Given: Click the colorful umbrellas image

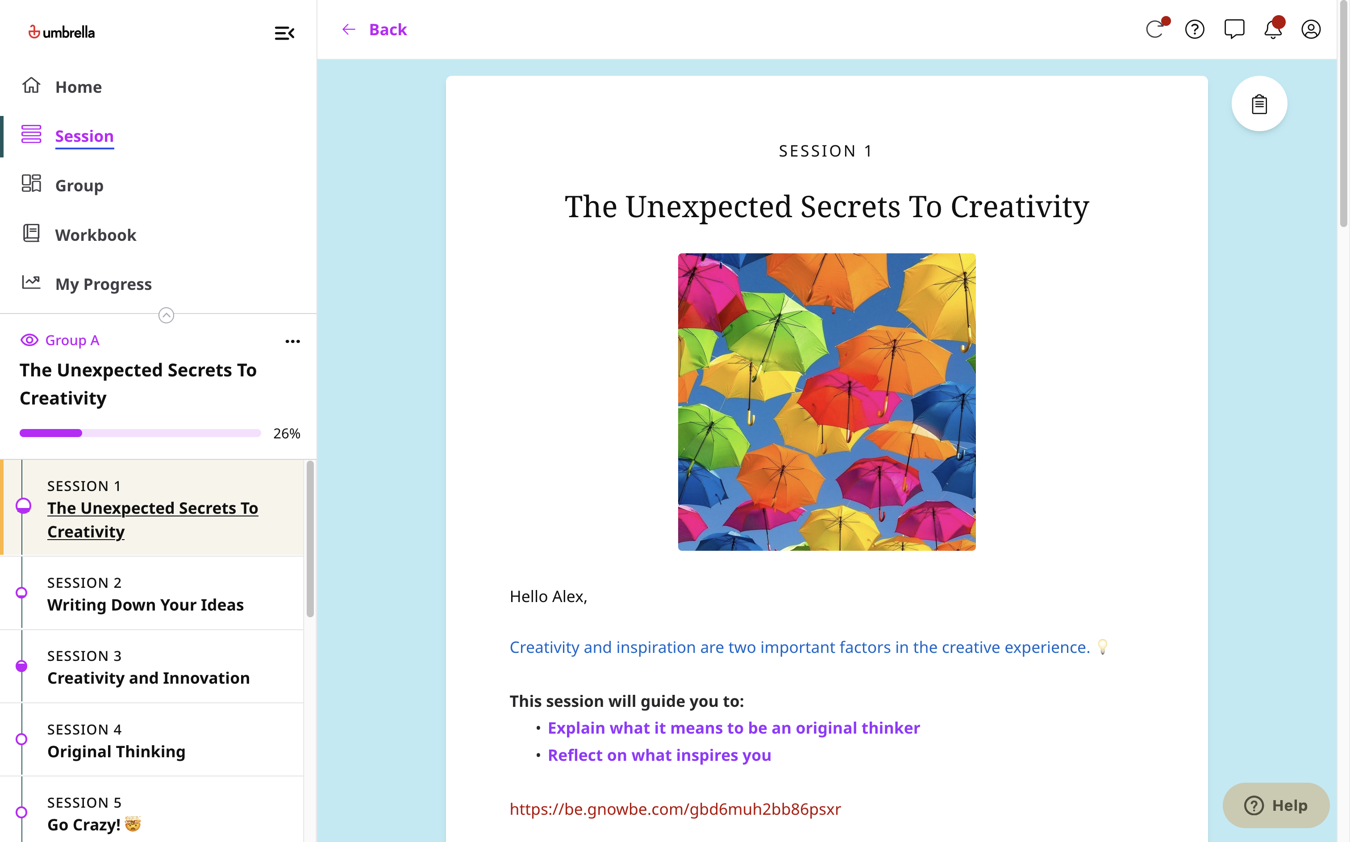Looking at the screenshot, I should pyautogui.click(x=827, y=402).
